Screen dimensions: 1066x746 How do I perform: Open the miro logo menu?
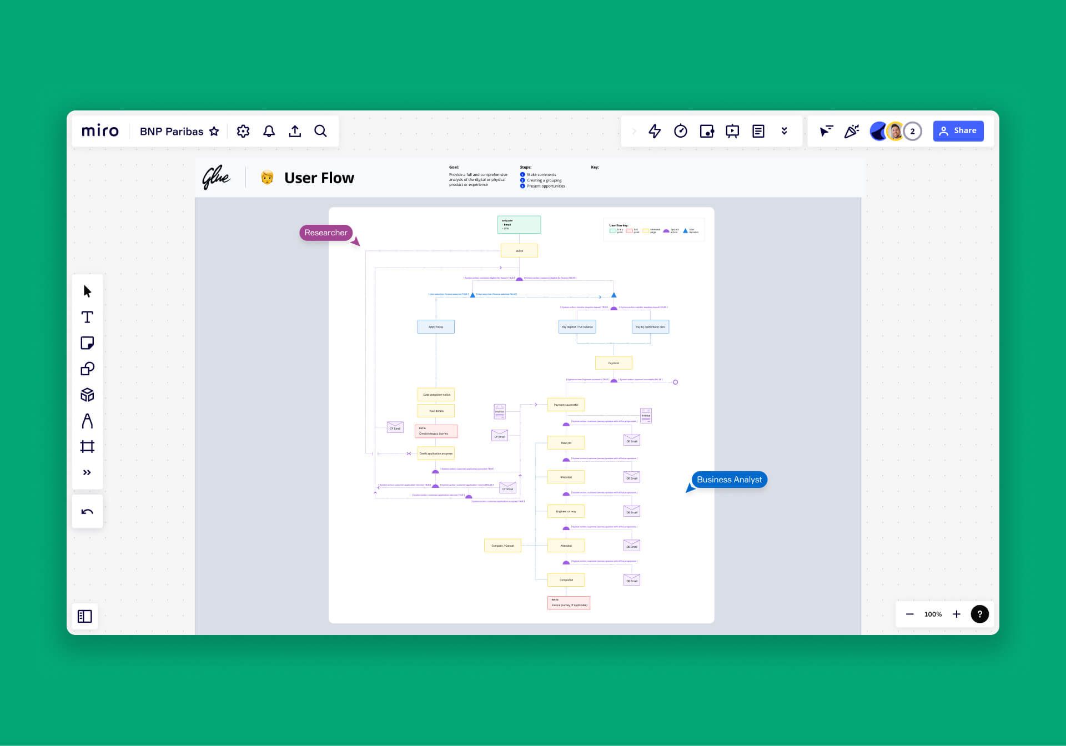[100, 131]
